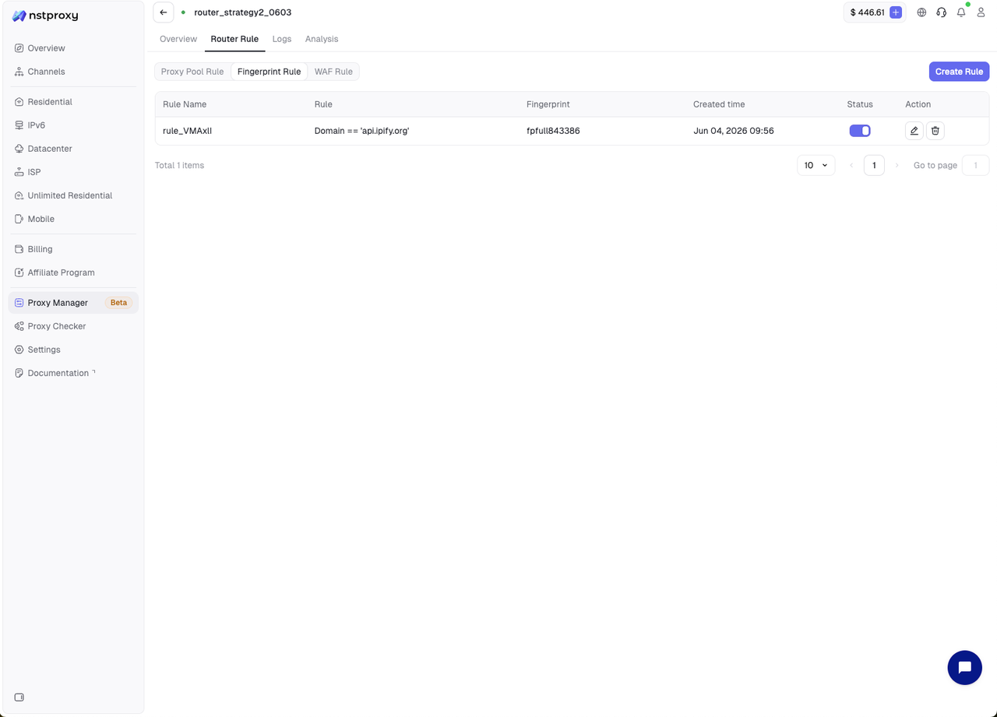Image resolution: width=997 pixels, height=717 pixels.
Task: Click the Documentation sidebar icon
Action: (x=19, y=373)
